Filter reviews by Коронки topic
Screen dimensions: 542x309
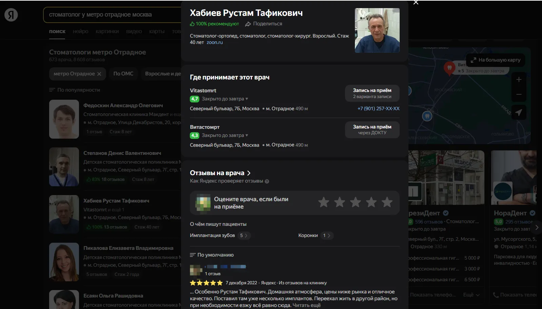click(x=316, y=236)
